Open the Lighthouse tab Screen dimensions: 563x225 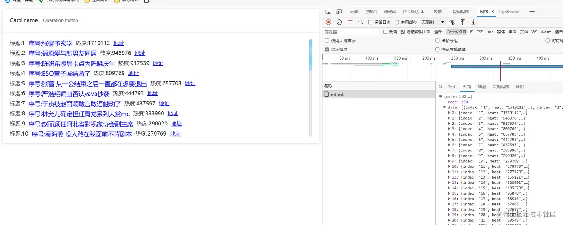point(509,12)
